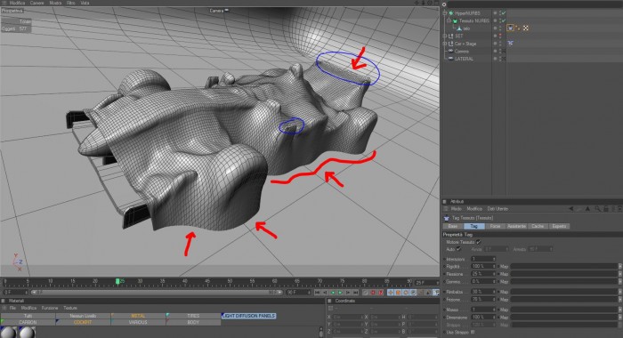Toggle the Motore Tessuto checkbox

coord(479,241)
